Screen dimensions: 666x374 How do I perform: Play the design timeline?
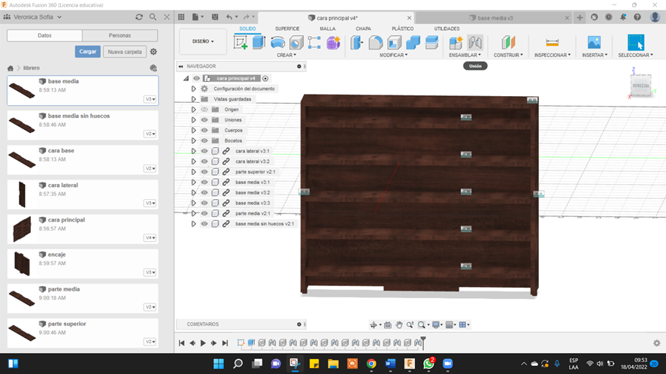pos(203,343)
